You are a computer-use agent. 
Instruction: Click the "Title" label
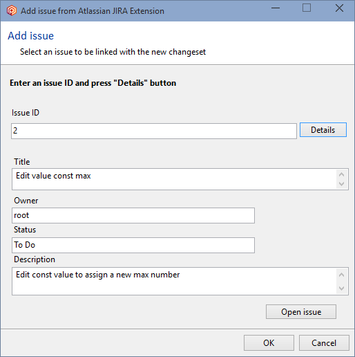(x=22, y=162)
